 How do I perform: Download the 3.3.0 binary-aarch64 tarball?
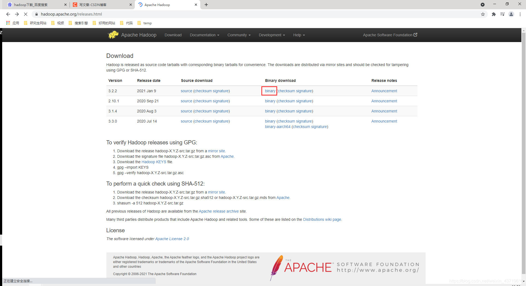[x=277, y=127]
